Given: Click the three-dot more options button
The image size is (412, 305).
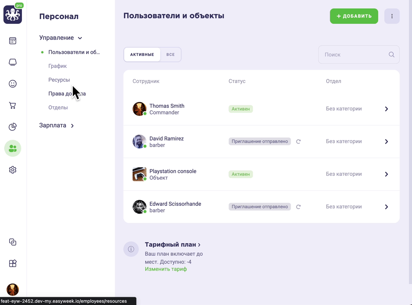Looking at the screenshot, I should point(392,16).
